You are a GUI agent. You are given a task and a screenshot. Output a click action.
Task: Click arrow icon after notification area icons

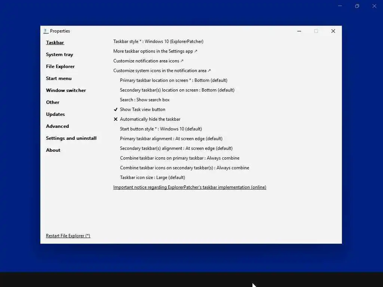click(x=182, y=61)
